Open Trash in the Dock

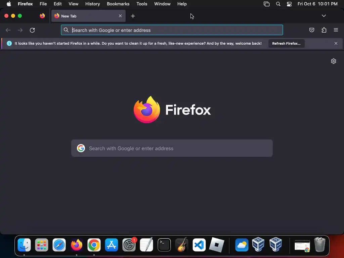pos(320,245)
